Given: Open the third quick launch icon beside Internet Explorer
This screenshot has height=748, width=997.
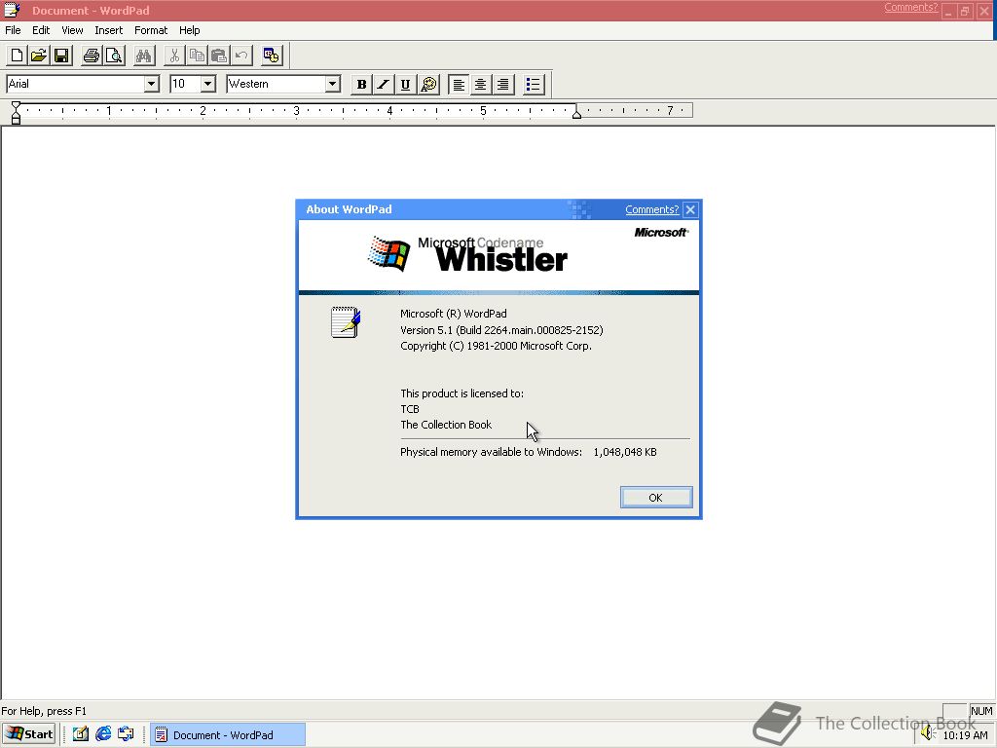Looking at the screenshot, I should tap(126, 734).
